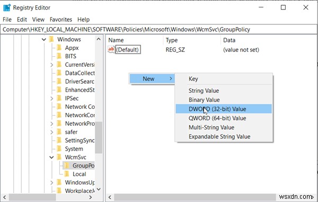Click tree pane scroll up arrow

coord(99,39)
